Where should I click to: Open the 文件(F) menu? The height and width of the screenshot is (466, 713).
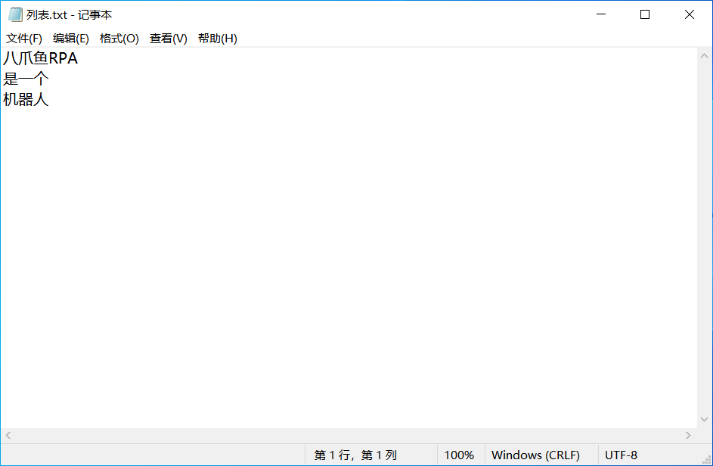[x=24, y=39]
